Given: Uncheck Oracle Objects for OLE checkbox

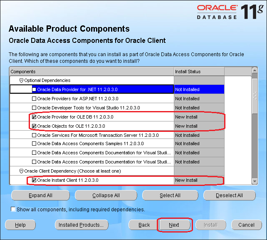Looking at the screenshot, I should point(34,126).
